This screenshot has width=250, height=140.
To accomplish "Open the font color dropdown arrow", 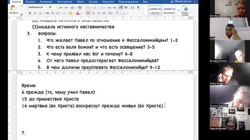I will (81, 13).
